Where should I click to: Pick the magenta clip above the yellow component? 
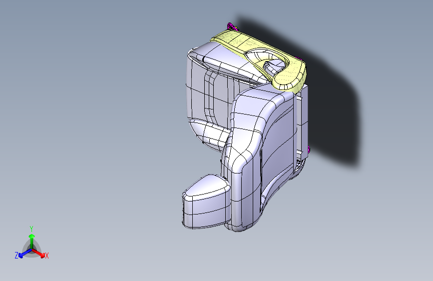231,26
